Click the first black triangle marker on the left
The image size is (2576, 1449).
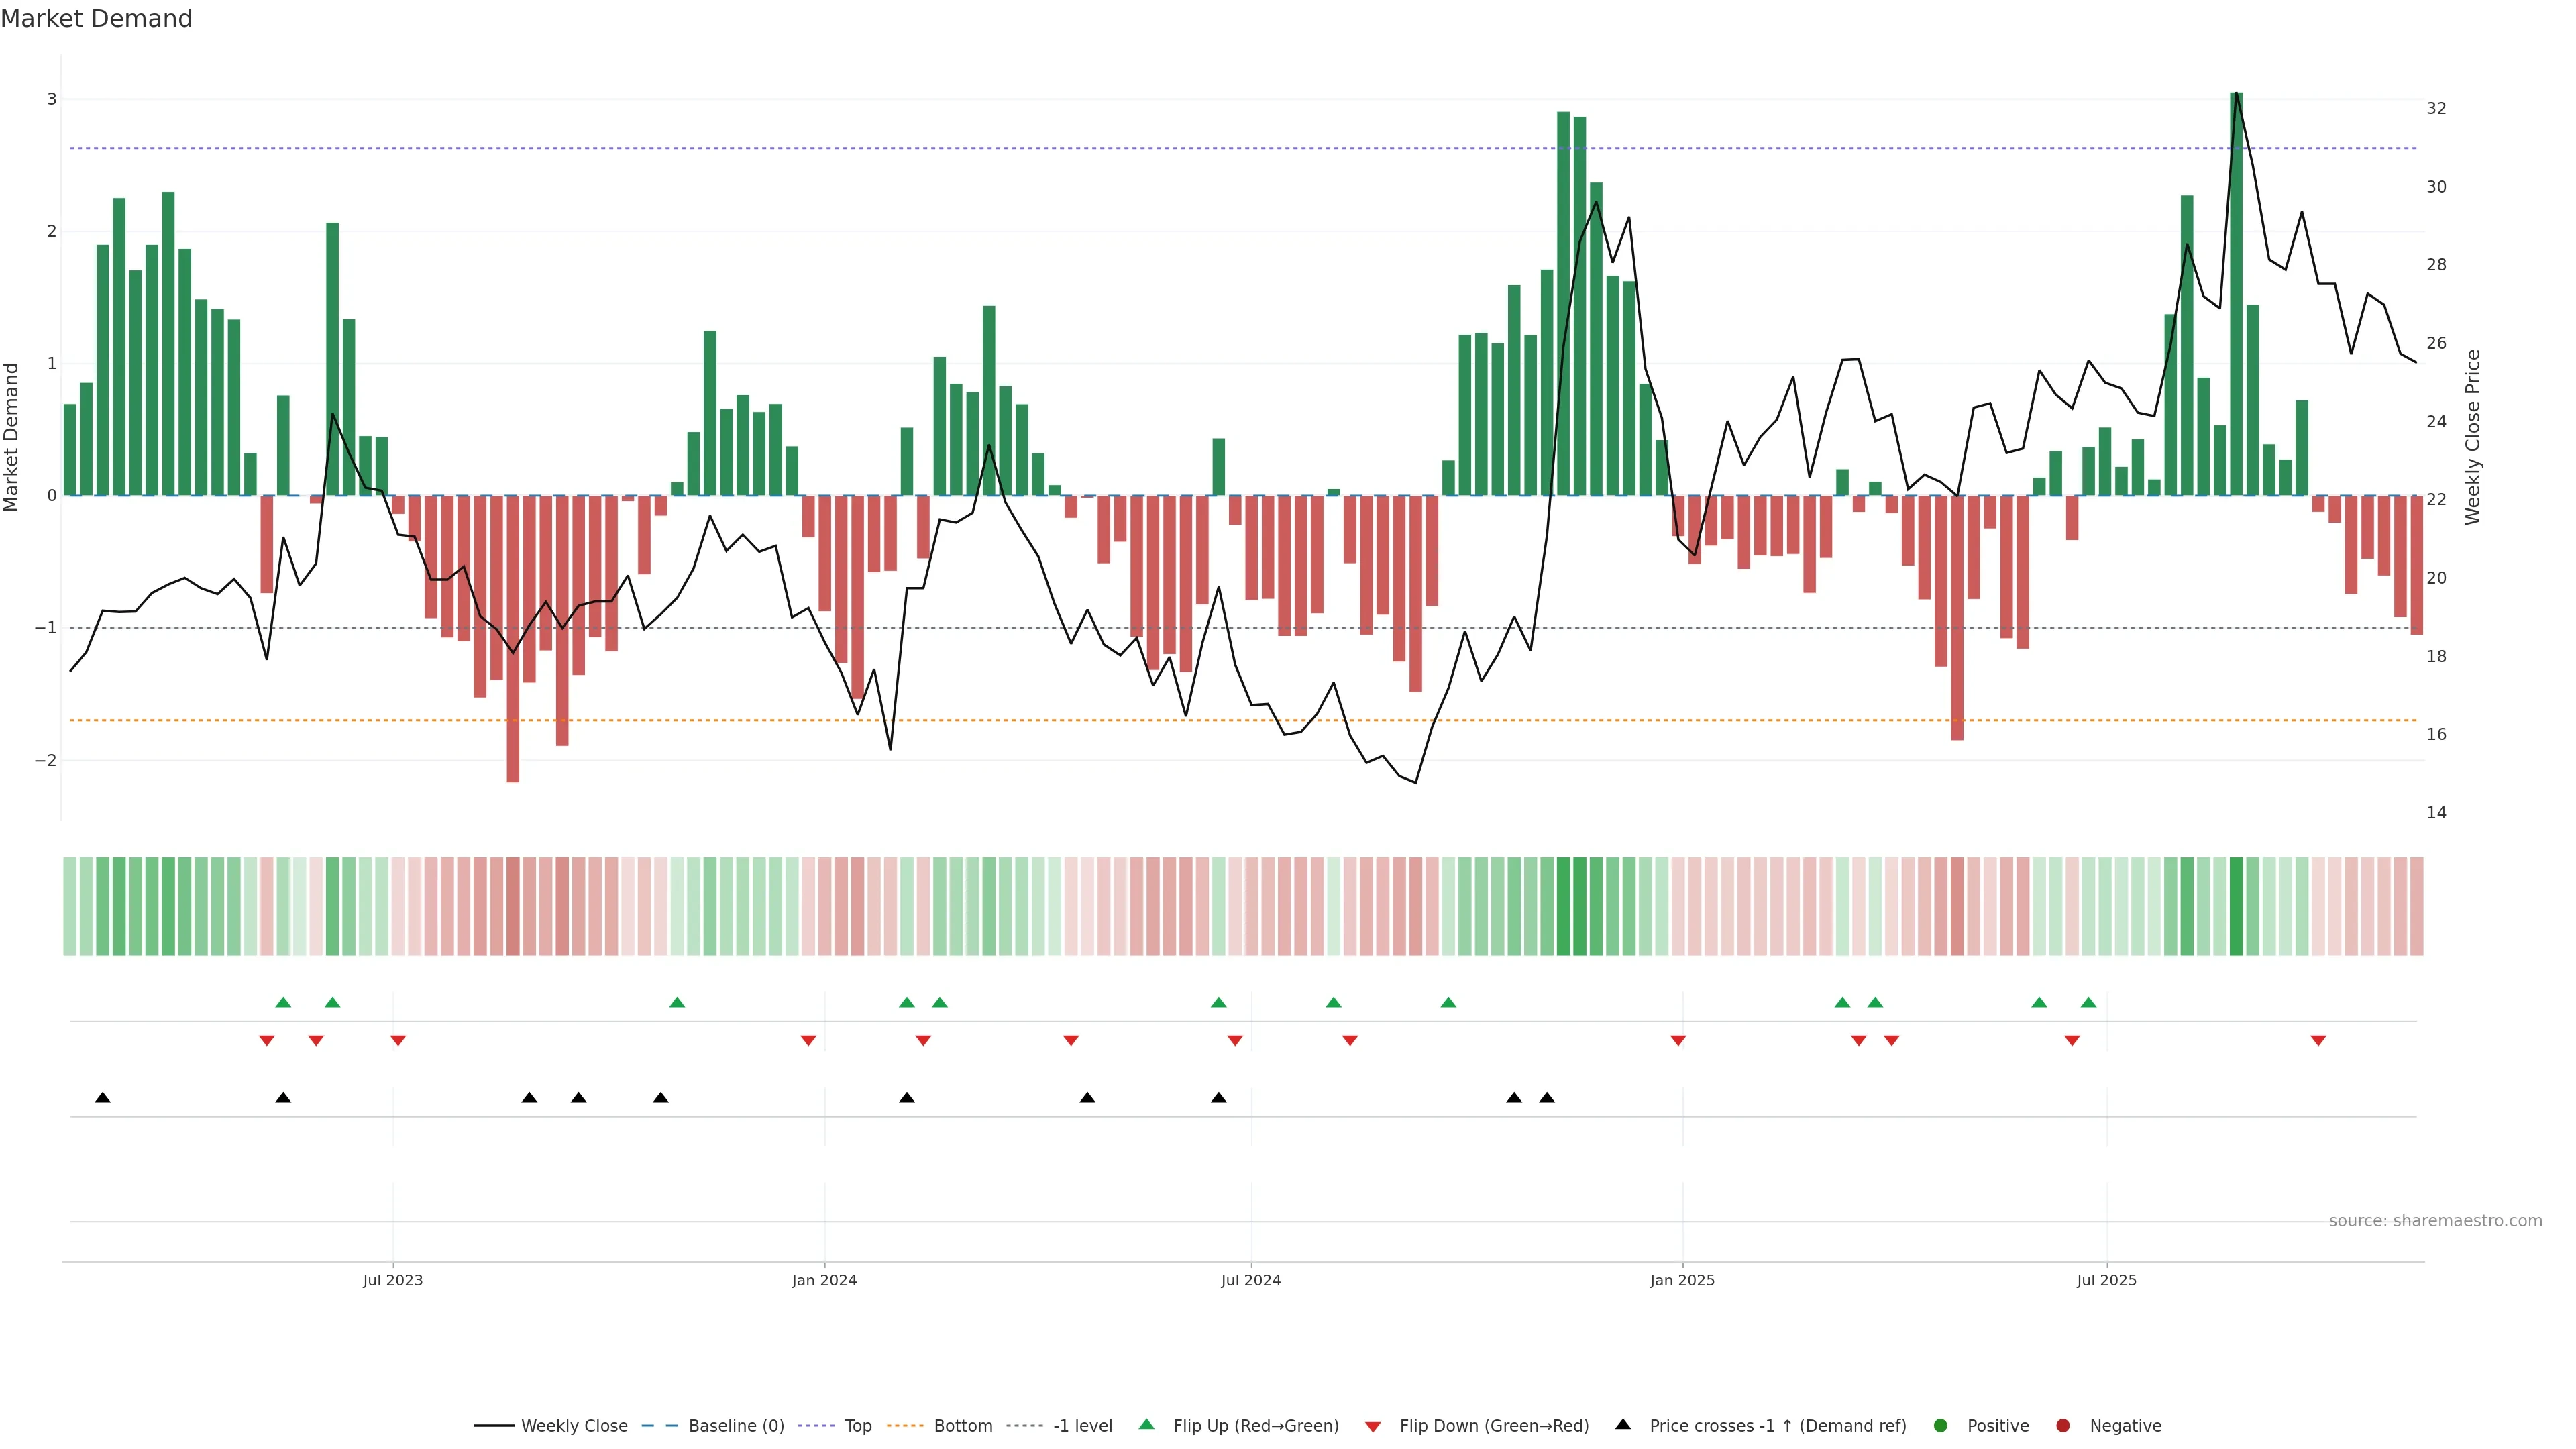(102, 1098)
